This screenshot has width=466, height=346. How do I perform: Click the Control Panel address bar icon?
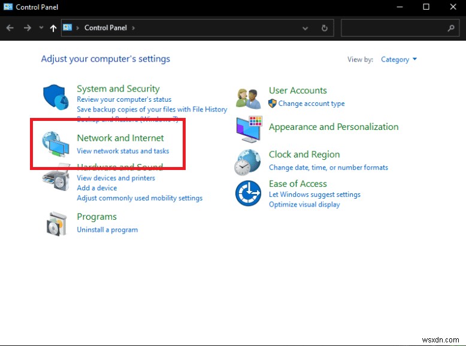pos(68,28)
